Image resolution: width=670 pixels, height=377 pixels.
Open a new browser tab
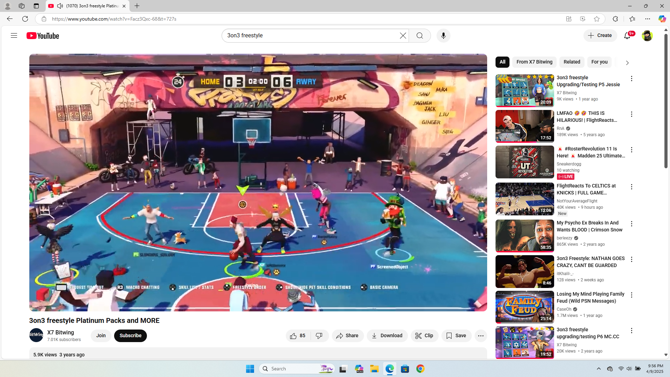coord(137,6)
